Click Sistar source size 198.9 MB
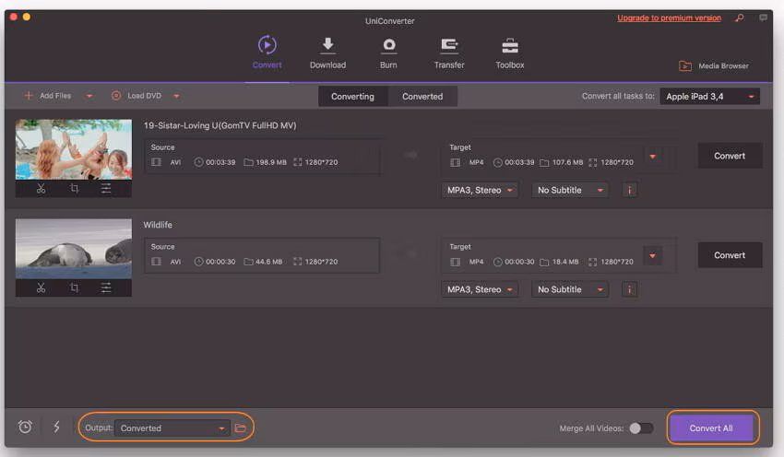 (x=271, y=162)
